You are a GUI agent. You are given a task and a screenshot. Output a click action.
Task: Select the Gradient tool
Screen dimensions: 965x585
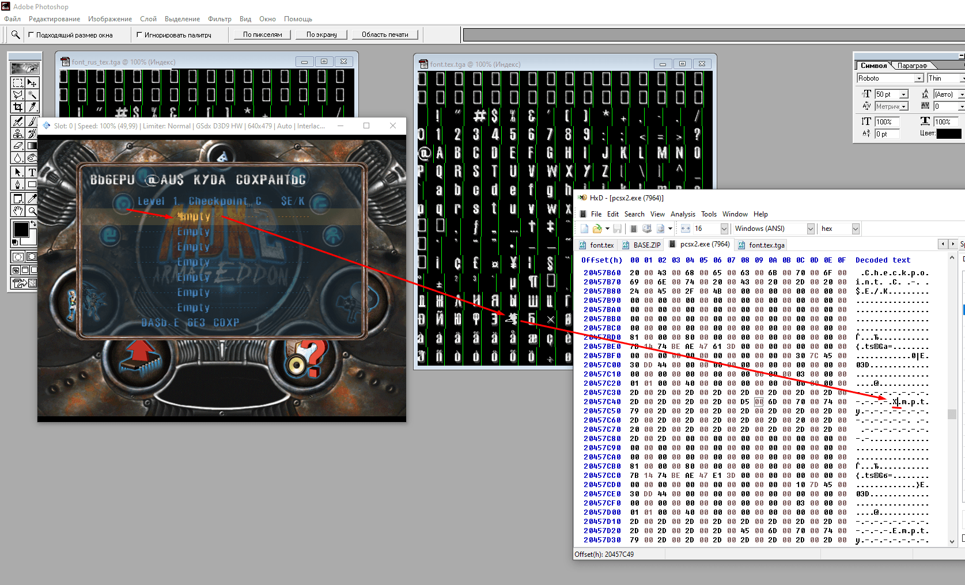coord(32,146)
